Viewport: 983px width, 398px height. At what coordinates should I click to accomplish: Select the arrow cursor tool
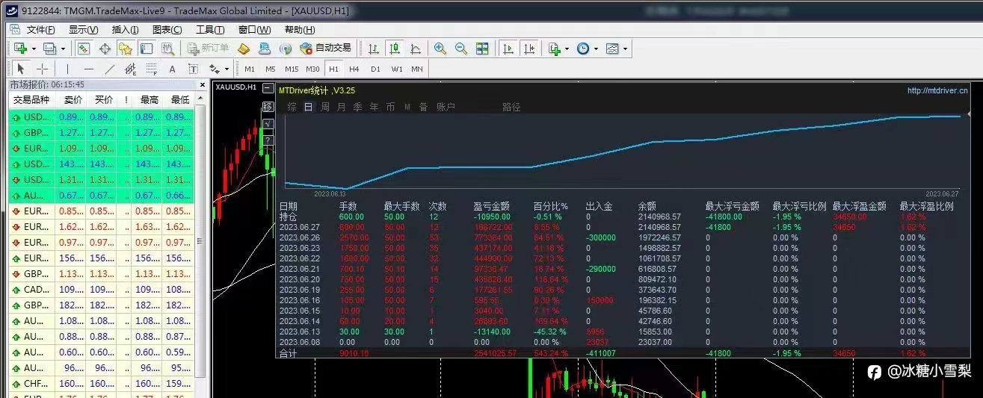click(22, 69)
